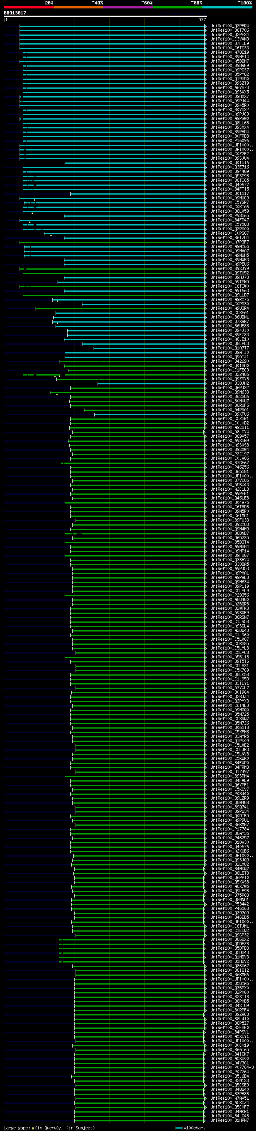
Task: Select label UniRef100_Q9SJU4
Action: point(229,158)
